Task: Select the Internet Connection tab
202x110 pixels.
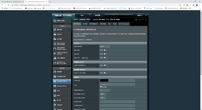Action: 77,24
